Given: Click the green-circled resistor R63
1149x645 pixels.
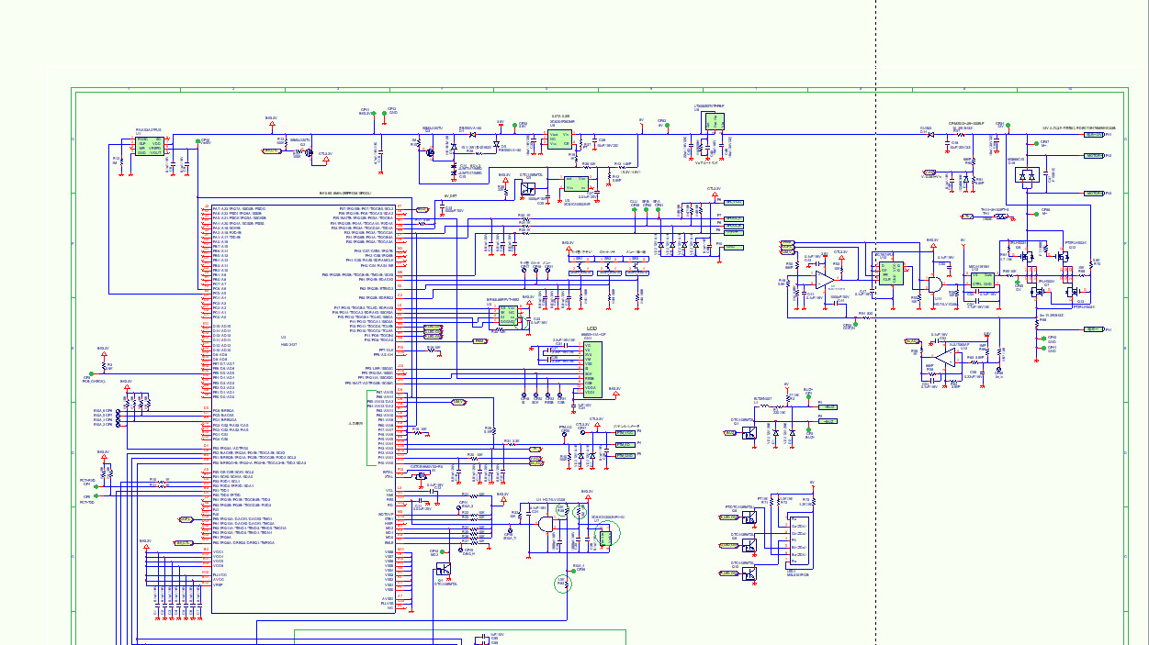Looking at the screenshot, I should (x=561, y=583).
